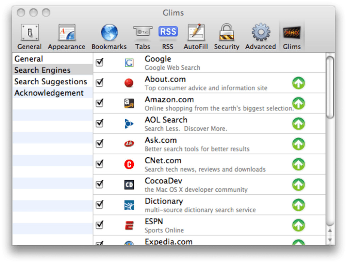This screenshot has width=347, height=263.
Task: Click the "Google Web Search" description
Action: (x=172, y=68)
